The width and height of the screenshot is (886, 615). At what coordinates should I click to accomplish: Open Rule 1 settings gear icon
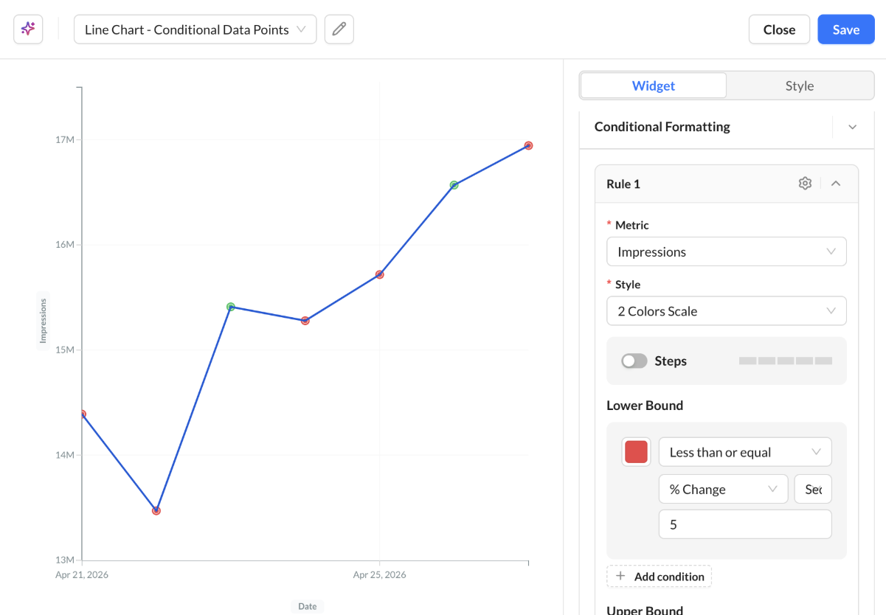[x=805, y=184]
